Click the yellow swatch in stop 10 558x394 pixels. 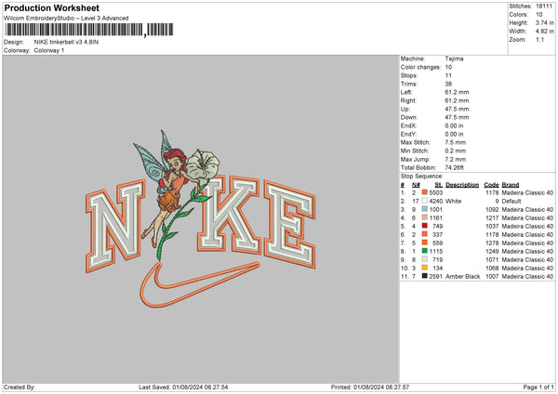coord(425,268)
